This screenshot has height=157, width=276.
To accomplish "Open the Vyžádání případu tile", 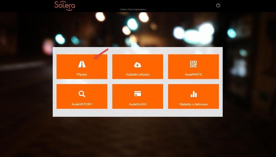I will 138,67.
